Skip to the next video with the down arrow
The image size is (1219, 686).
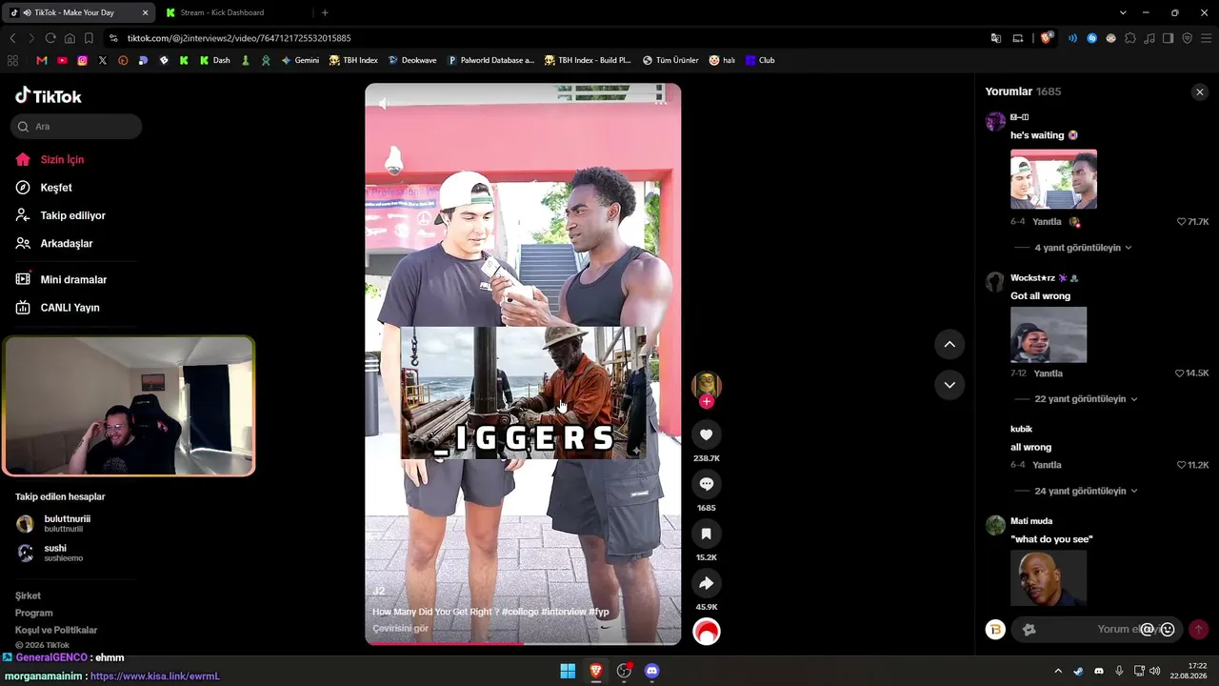click(x=949, y=384)
